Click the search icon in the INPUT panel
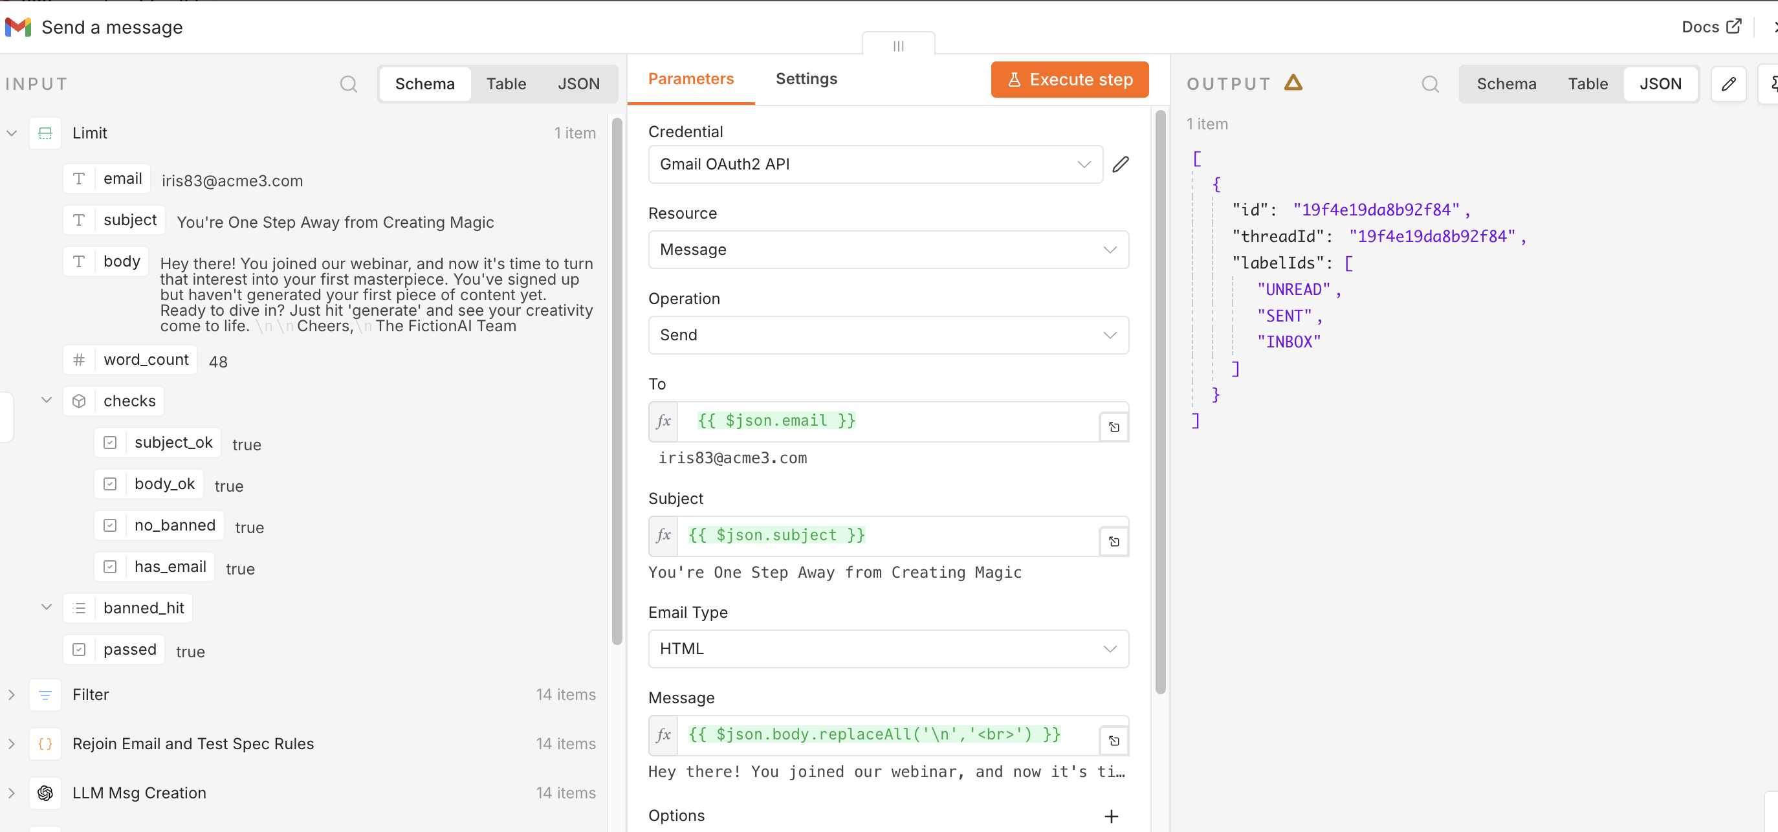1778x832 pixels. pos(349,84)
